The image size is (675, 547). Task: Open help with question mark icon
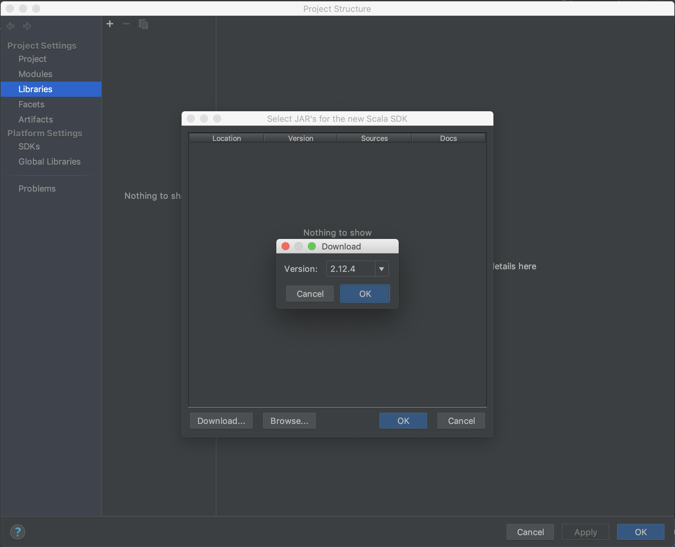coord(18,532)
